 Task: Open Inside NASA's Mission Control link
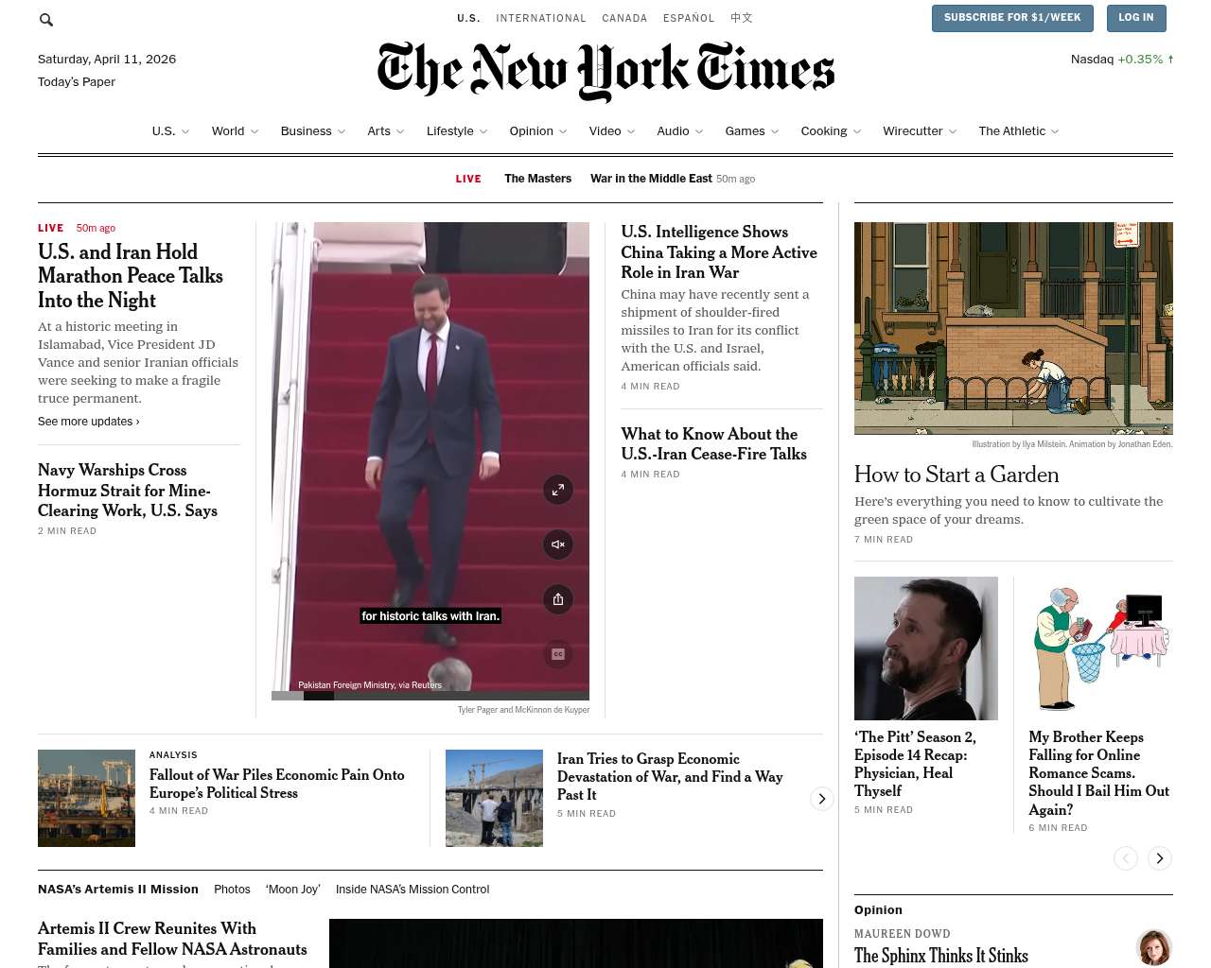point(412,890)
